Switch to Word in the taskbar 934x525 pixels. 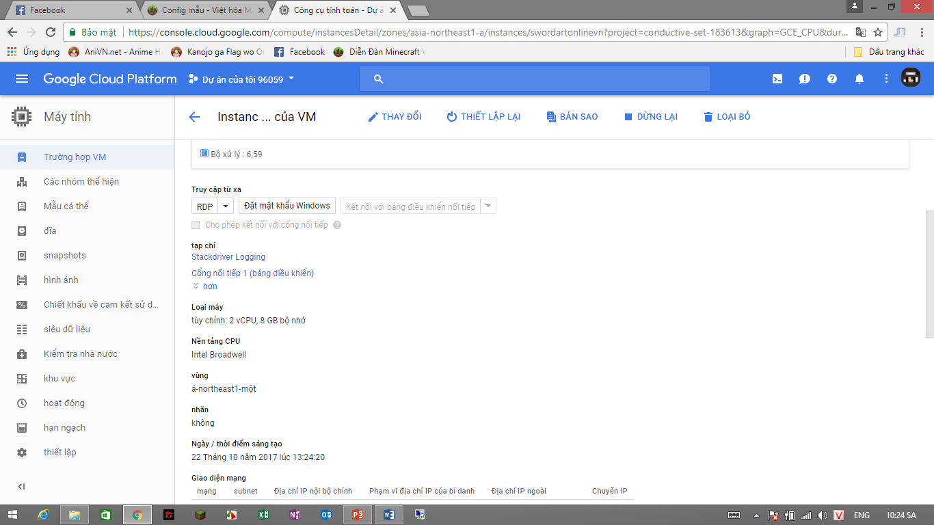pyautogui.click(x=389, y=515)
